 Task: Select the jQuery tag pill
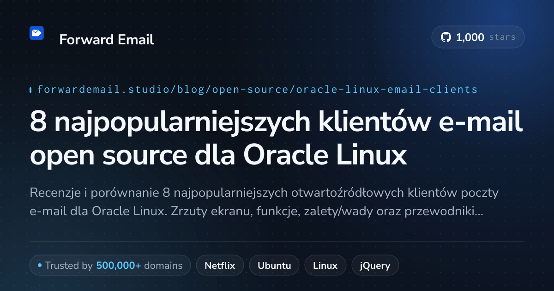click(375, 266)
